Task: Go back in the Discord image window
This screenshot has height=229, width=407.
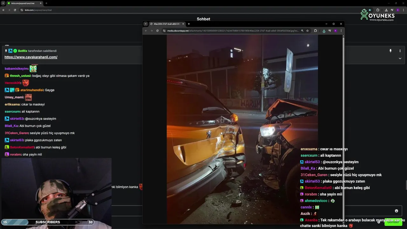Action: point(146,31)
